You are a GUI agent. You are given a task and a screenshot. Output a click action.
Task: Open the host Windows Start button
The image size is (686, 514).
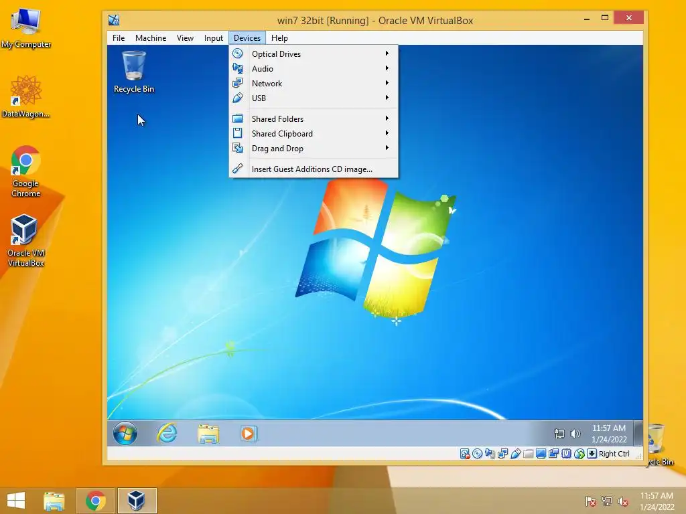(16, 501)
